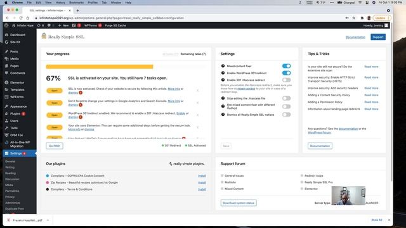This screenshot has height=228, width=406.
Task: Open Tools wrench icon in sidebar
Action: coord(7,128)
